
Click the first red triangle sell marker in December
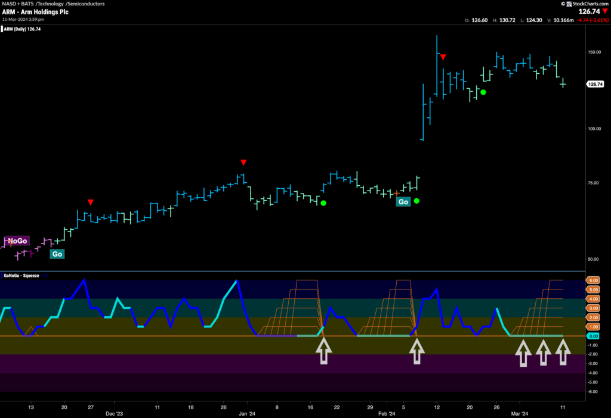coord(90,202)
